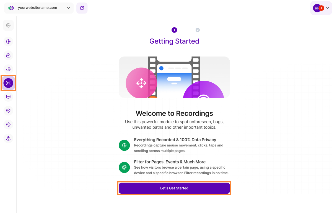Open the shopping bag icon in sidebar
Viewport: 332px width, 213px height.
[8, 55]
